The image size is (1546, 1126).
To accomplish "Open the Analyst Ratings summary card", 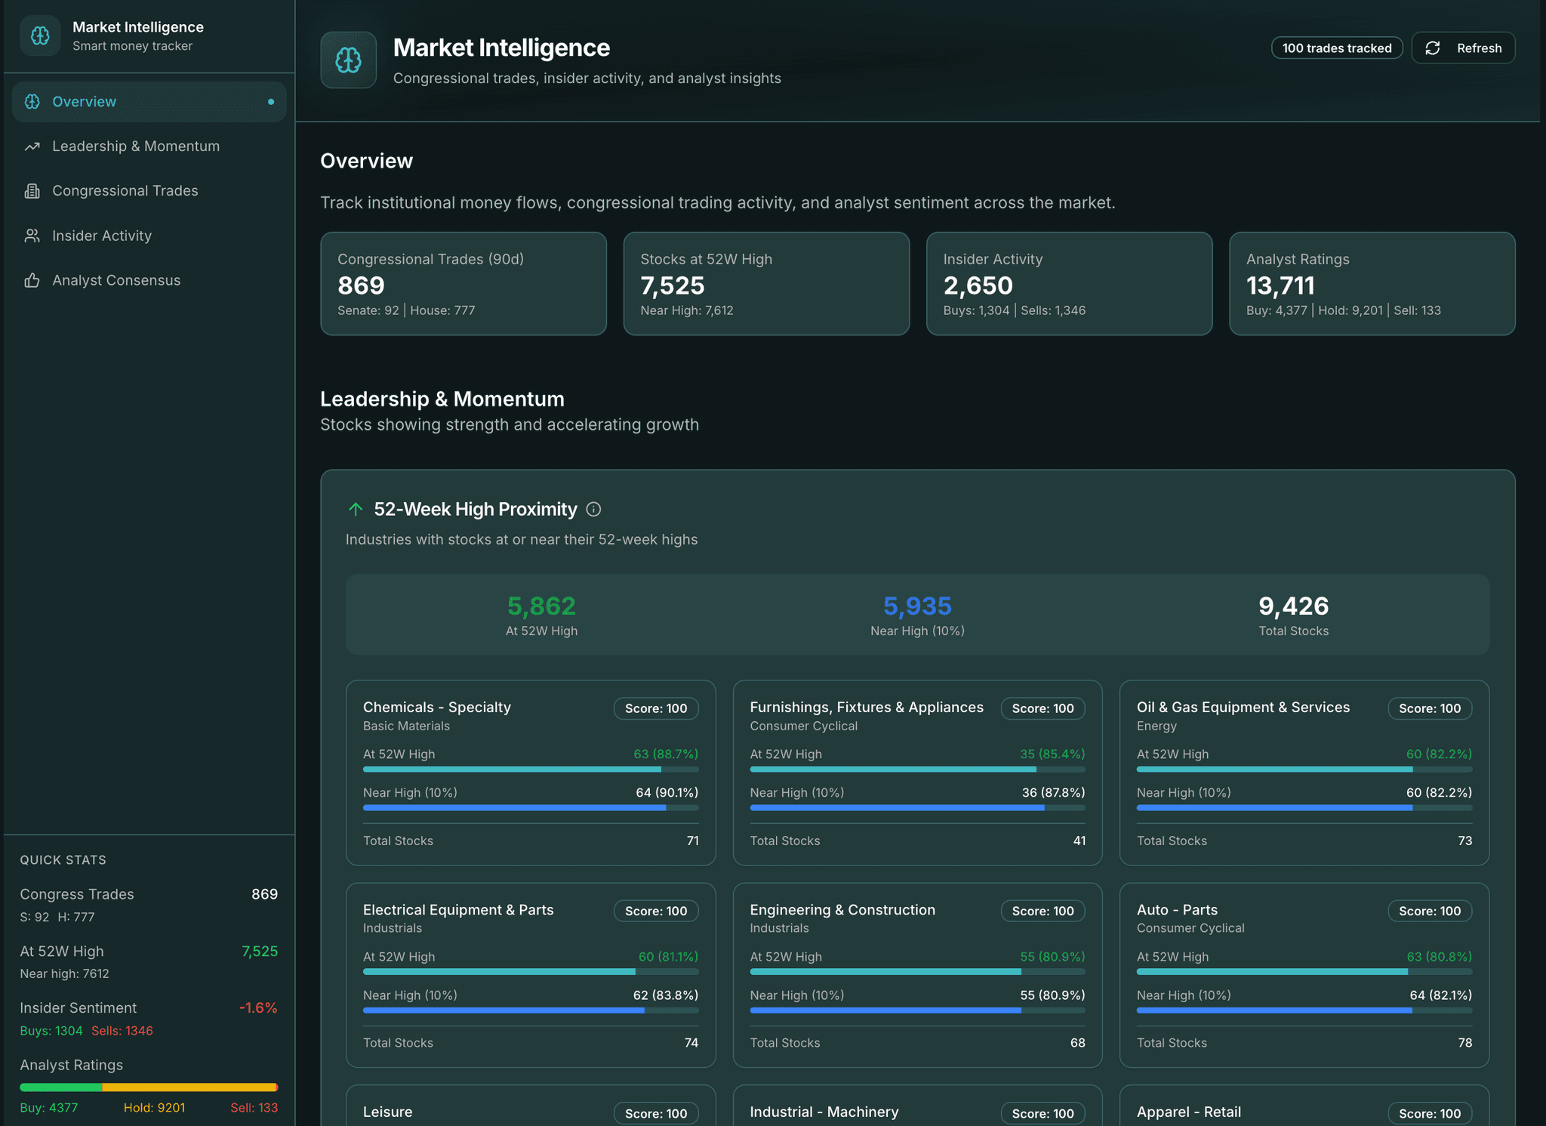I will pos(1372,284).
